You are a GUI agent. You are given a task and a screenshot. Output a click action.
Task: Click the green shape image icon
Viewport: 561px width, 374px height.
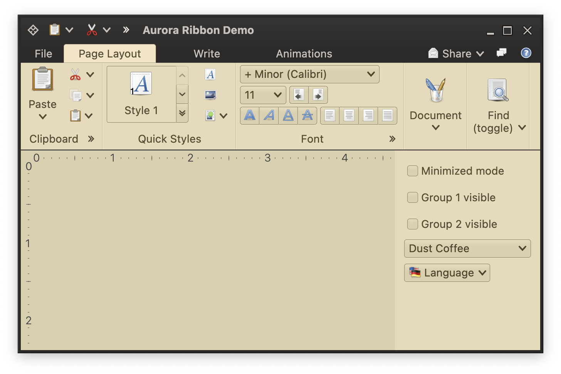(210, 116)
